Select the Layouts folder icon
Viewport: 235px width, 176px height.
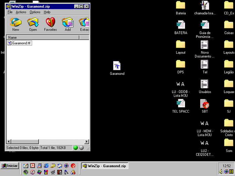[229, 47]
